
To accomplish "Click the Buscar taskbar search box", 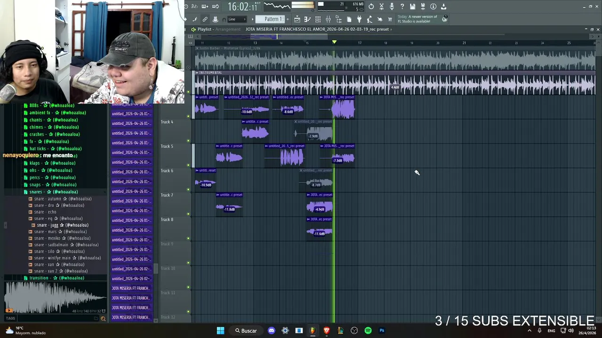I will point(246,330).
